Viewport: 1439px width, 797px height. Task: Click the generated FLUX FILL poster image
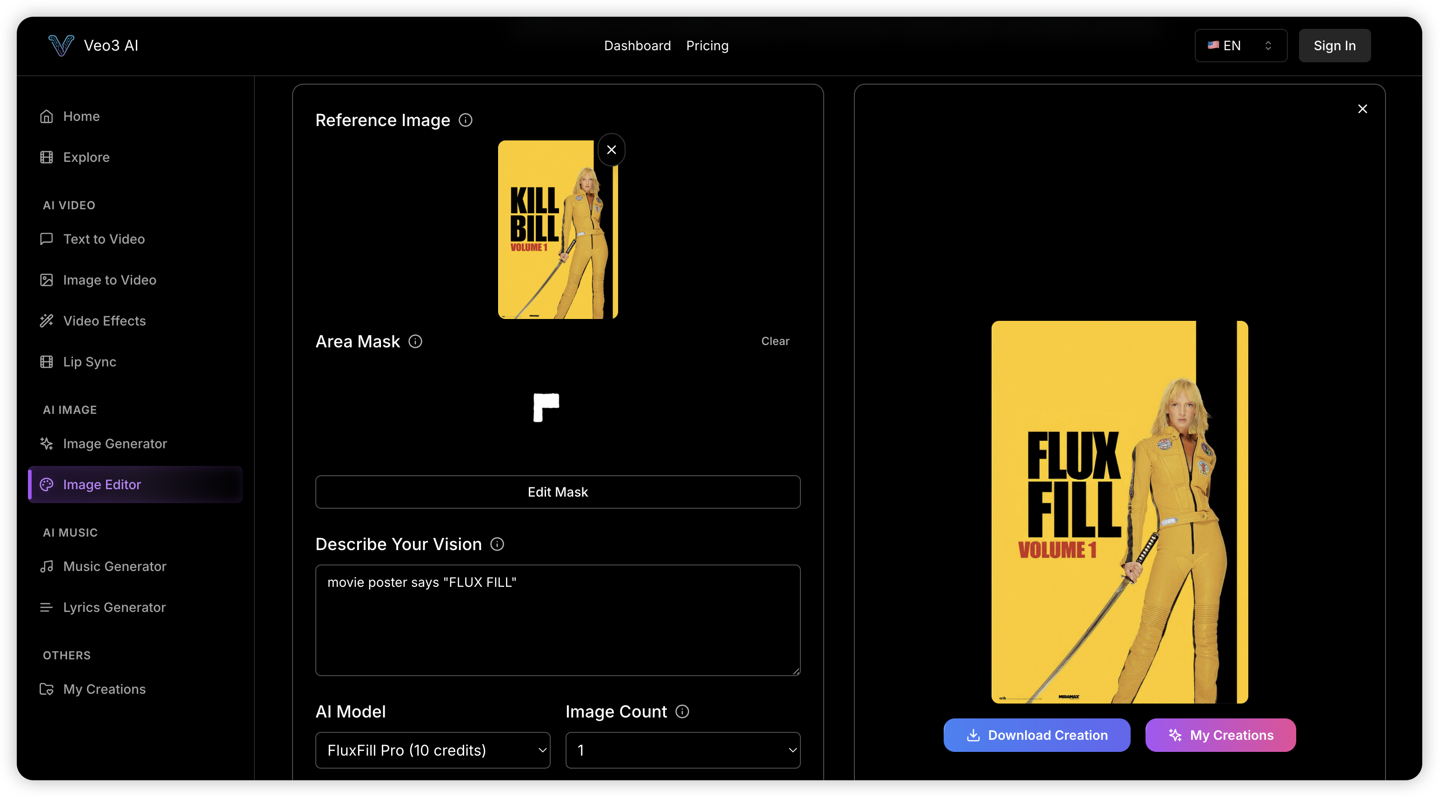[1119, 512]
